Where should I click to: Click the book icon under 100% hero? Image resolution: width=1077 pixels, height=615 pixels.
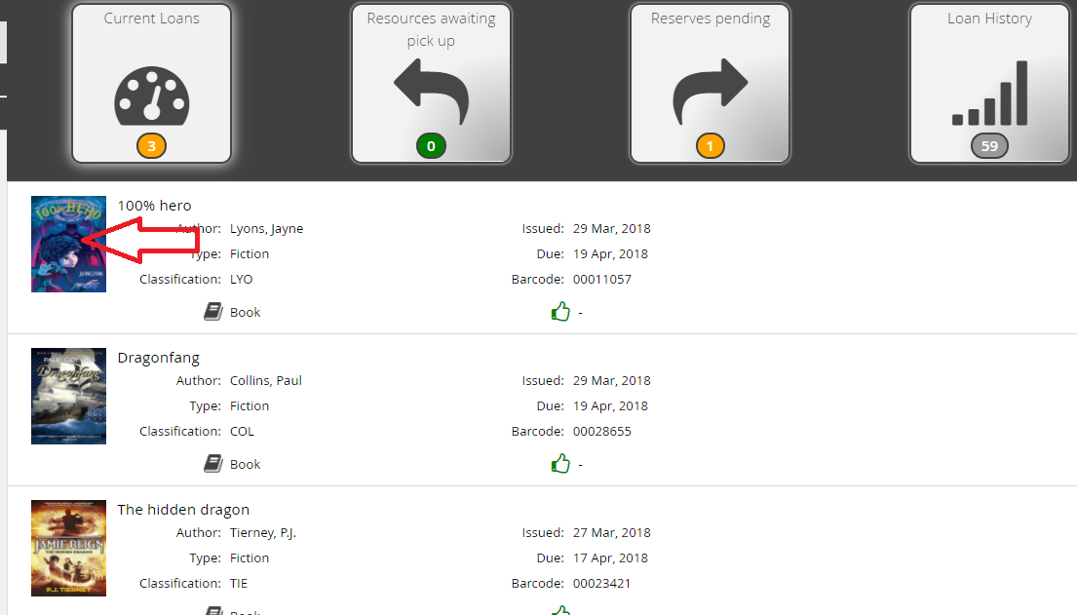tap(213, 312)
